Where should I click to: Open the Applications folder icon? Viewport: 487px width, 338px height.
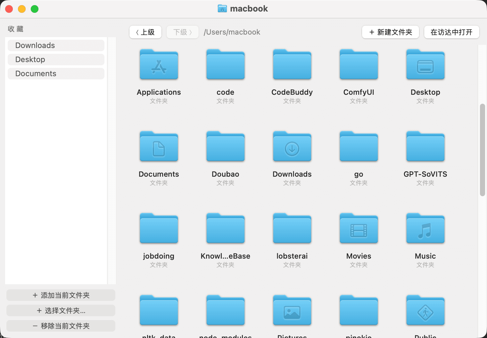pos(159,64)
